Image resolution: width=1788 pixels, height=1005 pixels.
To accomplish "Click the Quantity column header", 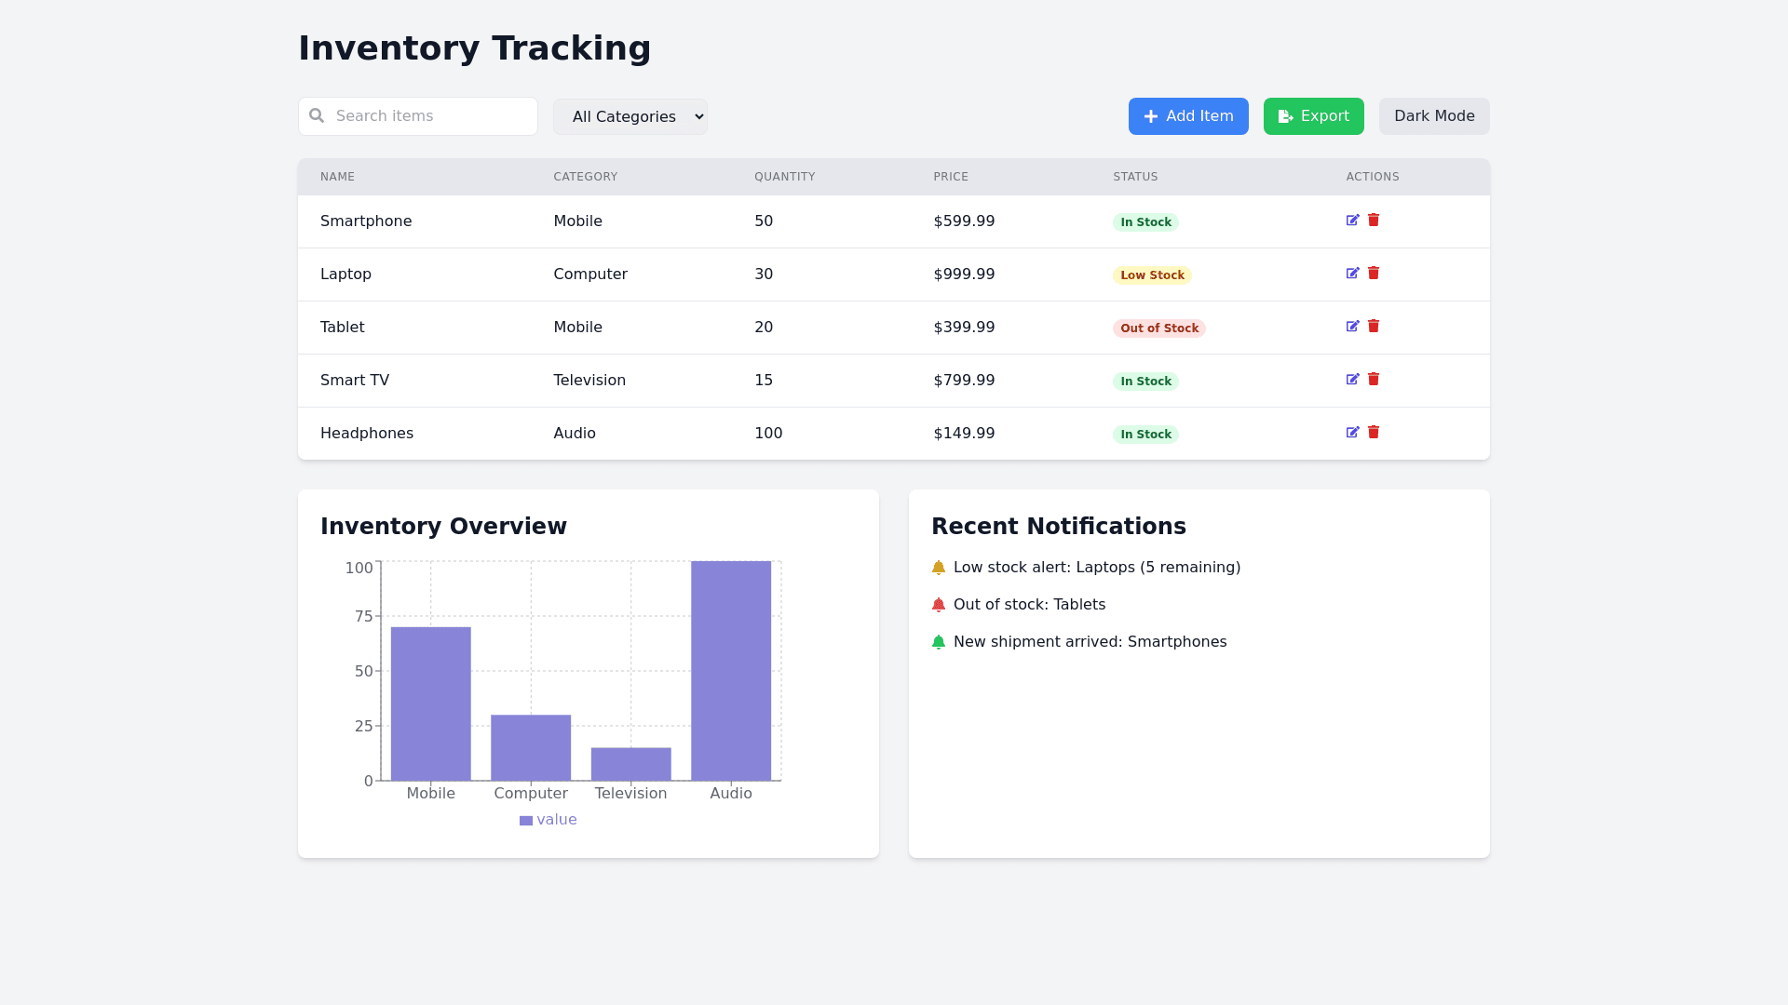I will pos(784,177).
